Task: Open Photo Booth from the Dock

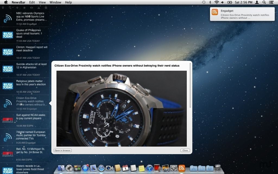Action: coord(157,168)
